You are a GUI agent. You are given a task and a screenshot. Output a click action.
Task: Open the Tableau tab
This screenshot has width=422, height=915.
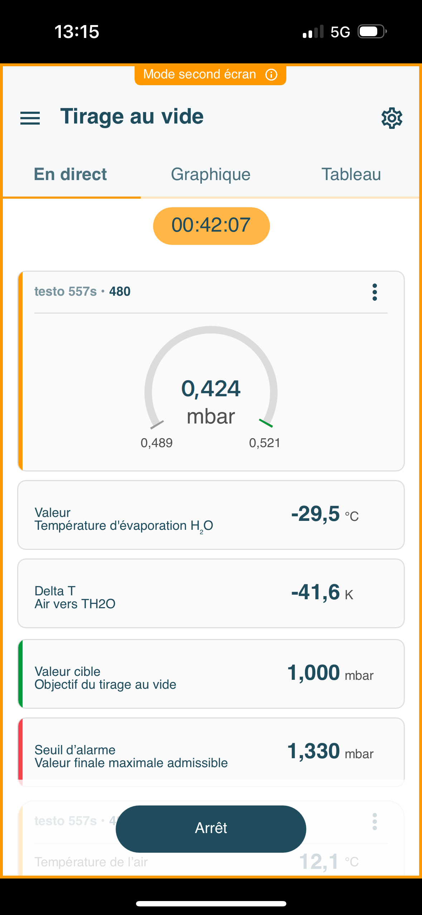pos(351,175)
